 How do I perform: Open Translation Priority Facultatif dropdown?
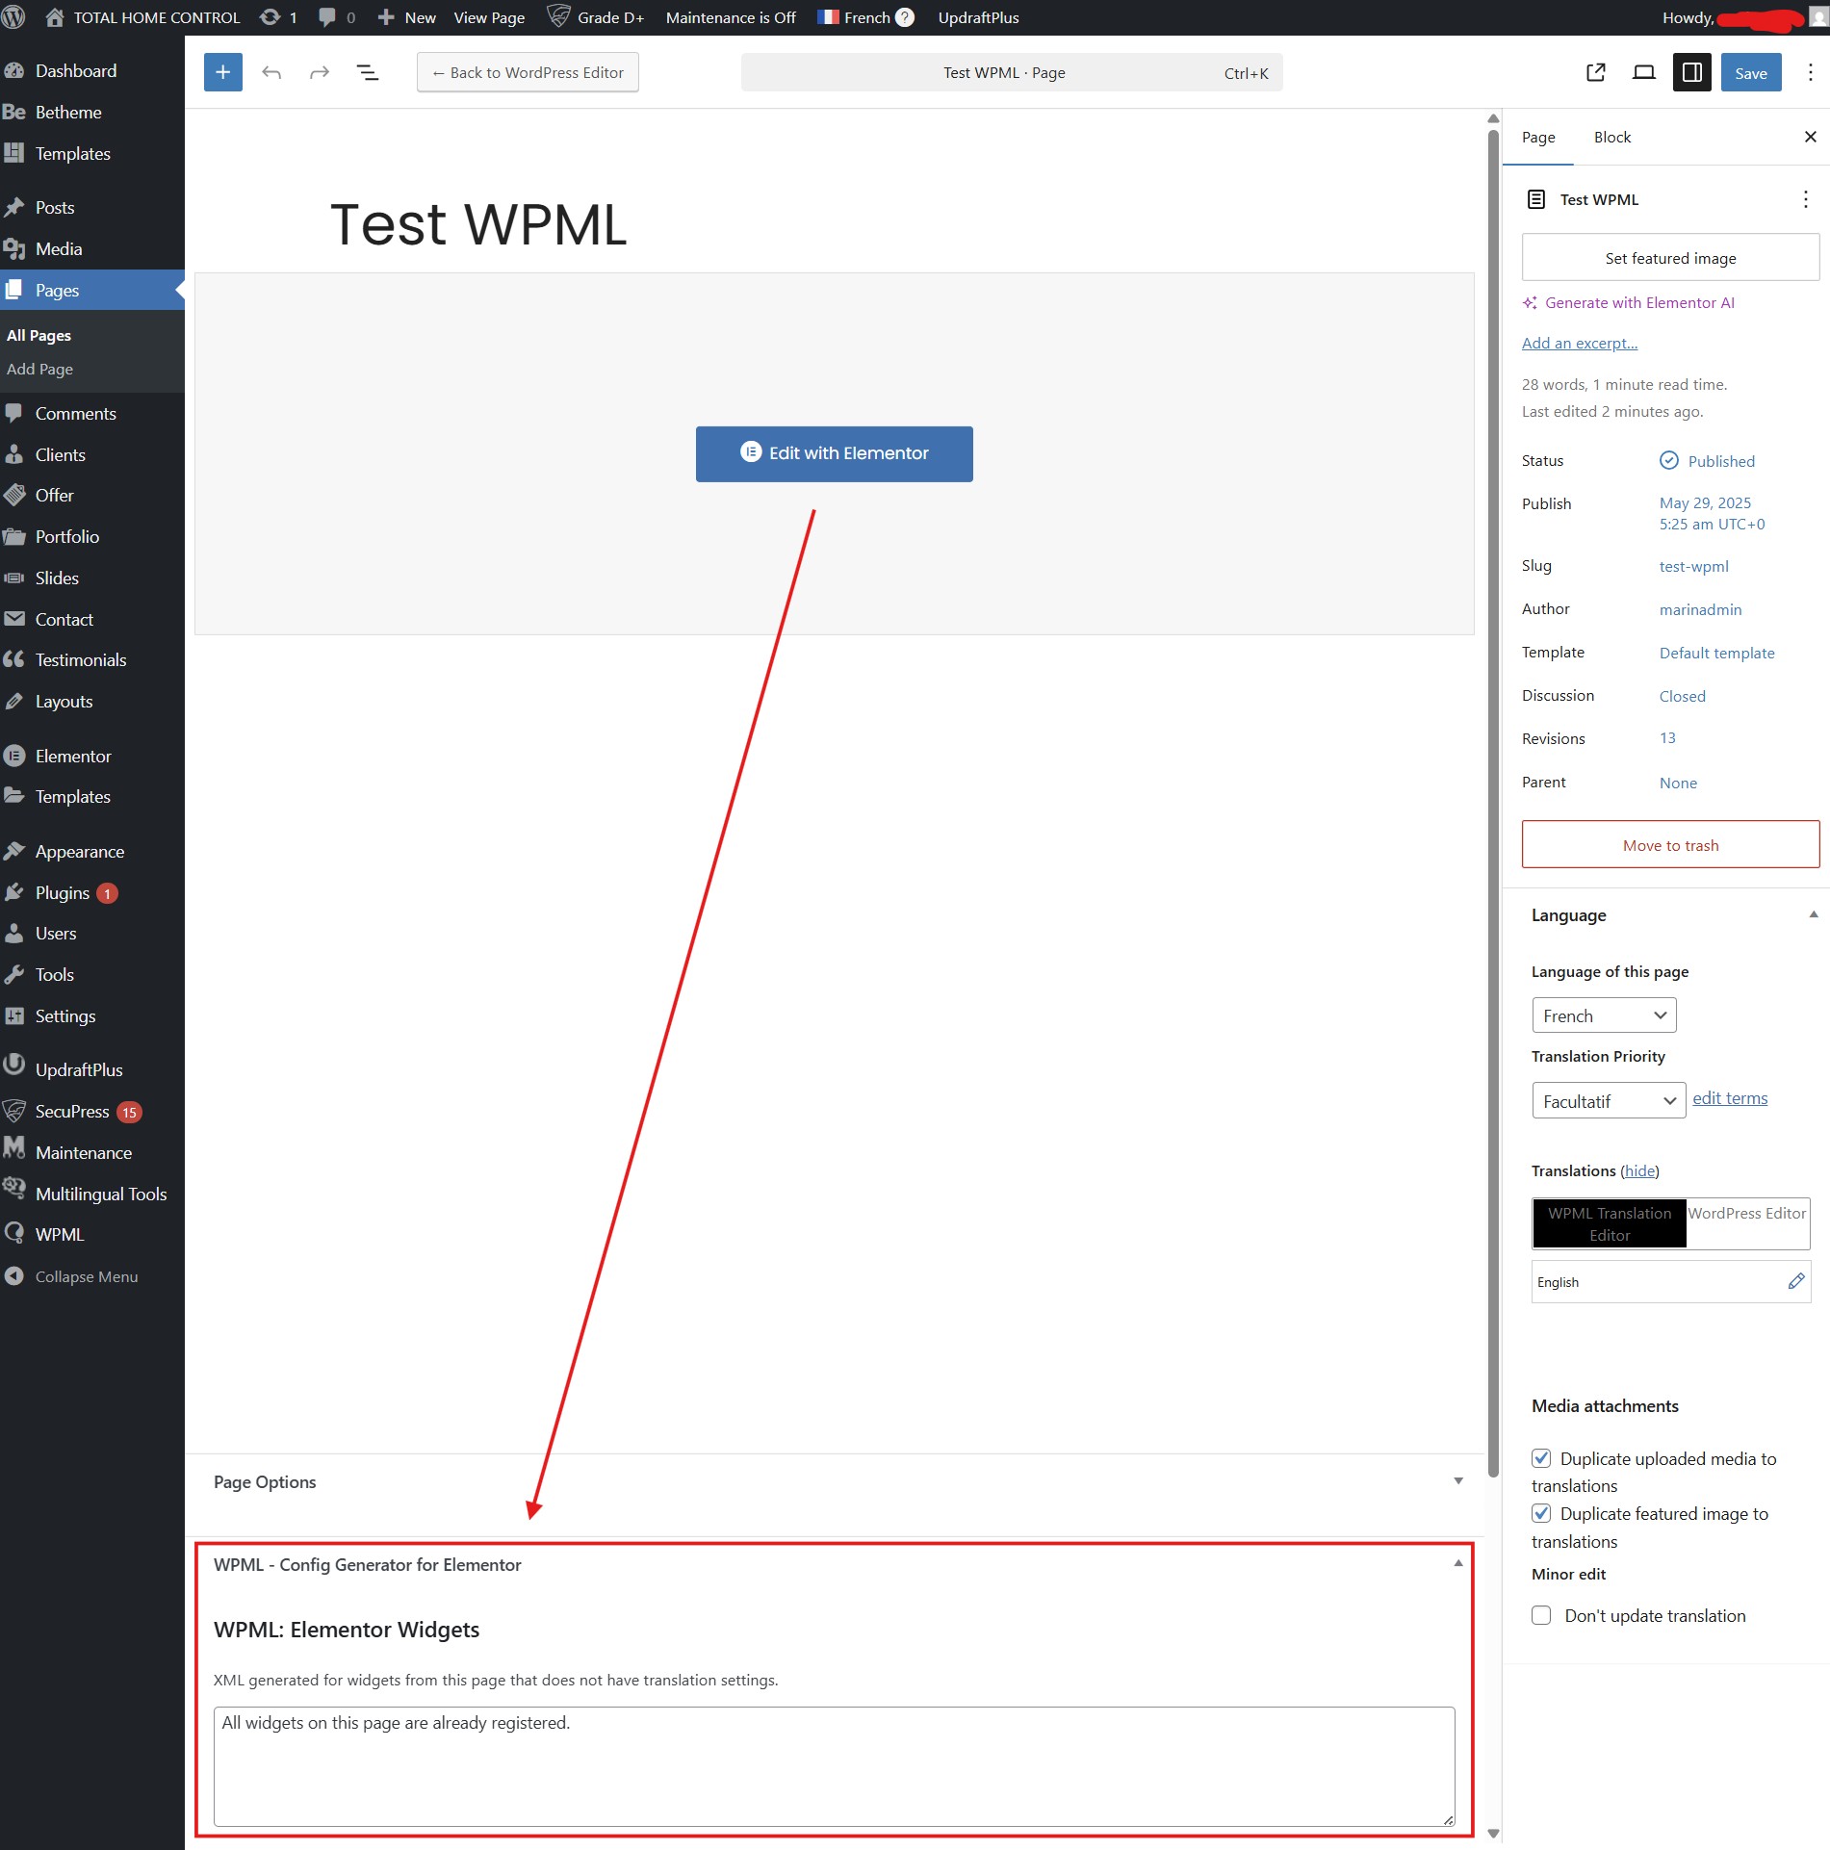(1608, 1100)
